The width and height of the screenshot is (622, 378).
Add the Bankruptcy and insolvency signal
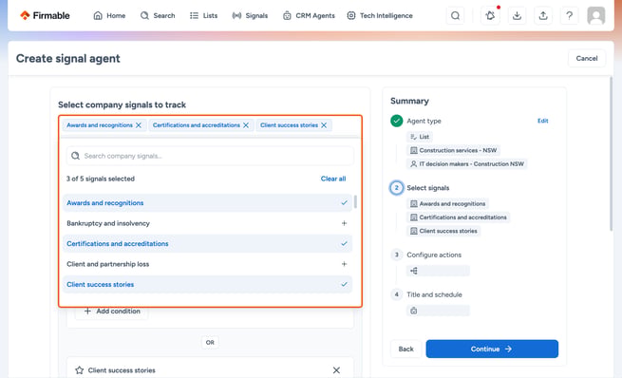(x=207, y=223)
